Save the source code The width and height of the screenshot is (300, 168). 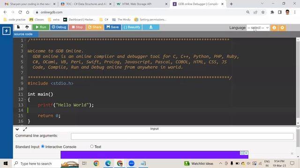[x=112, y=27]
